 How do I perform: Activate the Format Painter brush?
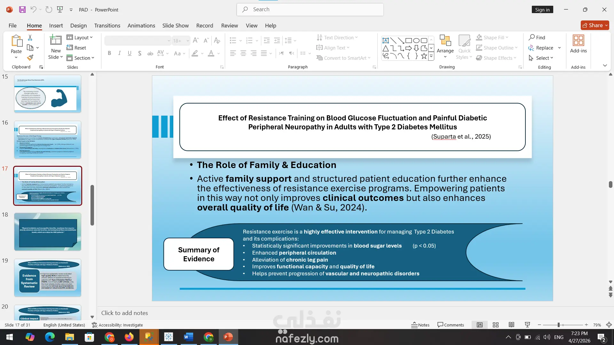tap(30, 57)
